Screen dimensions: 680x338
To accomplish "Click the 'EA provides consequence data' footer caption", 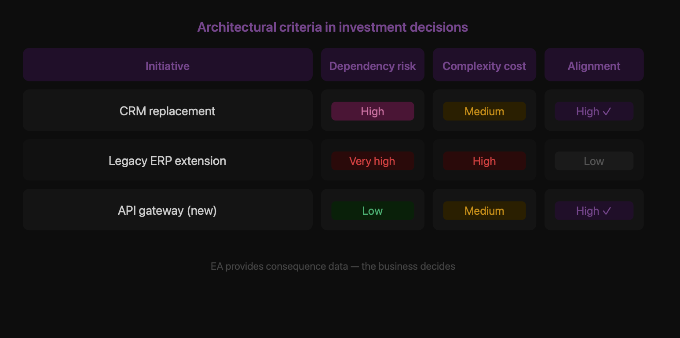I will [333, 266].
